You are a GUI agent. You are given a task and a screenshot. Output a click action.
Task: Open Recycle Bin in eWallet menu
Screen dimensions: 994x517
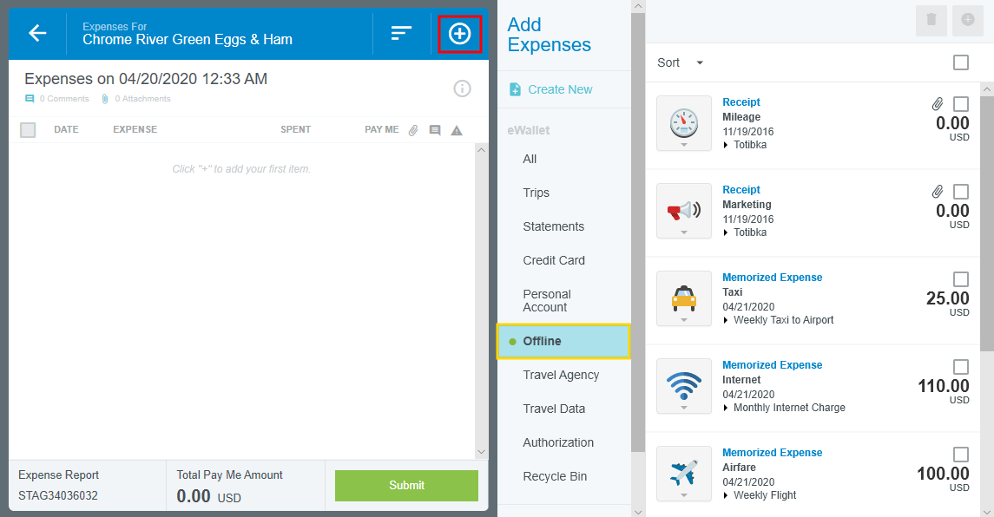[x=555, y=476]
